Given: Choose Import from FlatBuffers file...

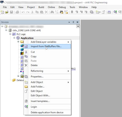Looking at the screenshot, I should tap(47, 46).
